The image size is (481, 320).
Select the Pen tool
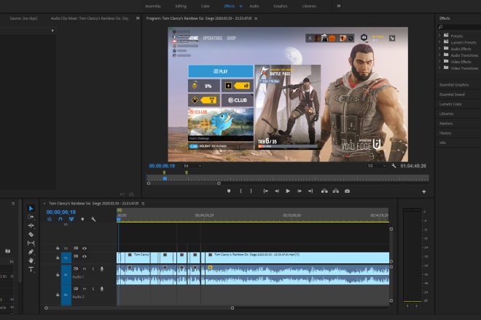31,252
